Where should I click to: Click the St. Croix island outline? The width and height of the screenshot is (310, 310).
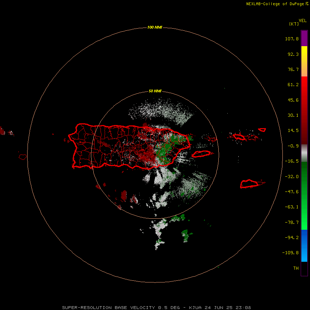(x=252, y=184)
